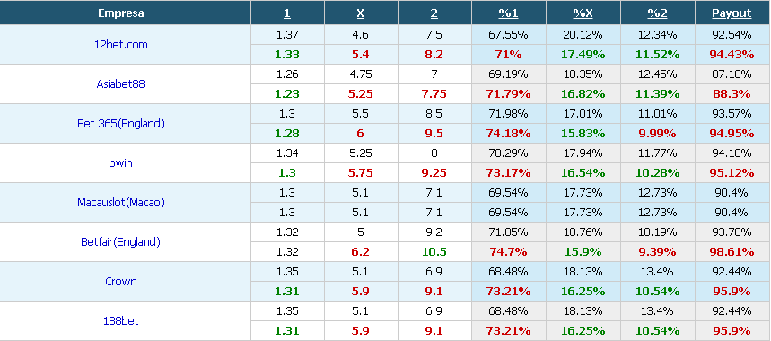Sort by the 1 column header
771x341 pixels.
click(287, 13)
